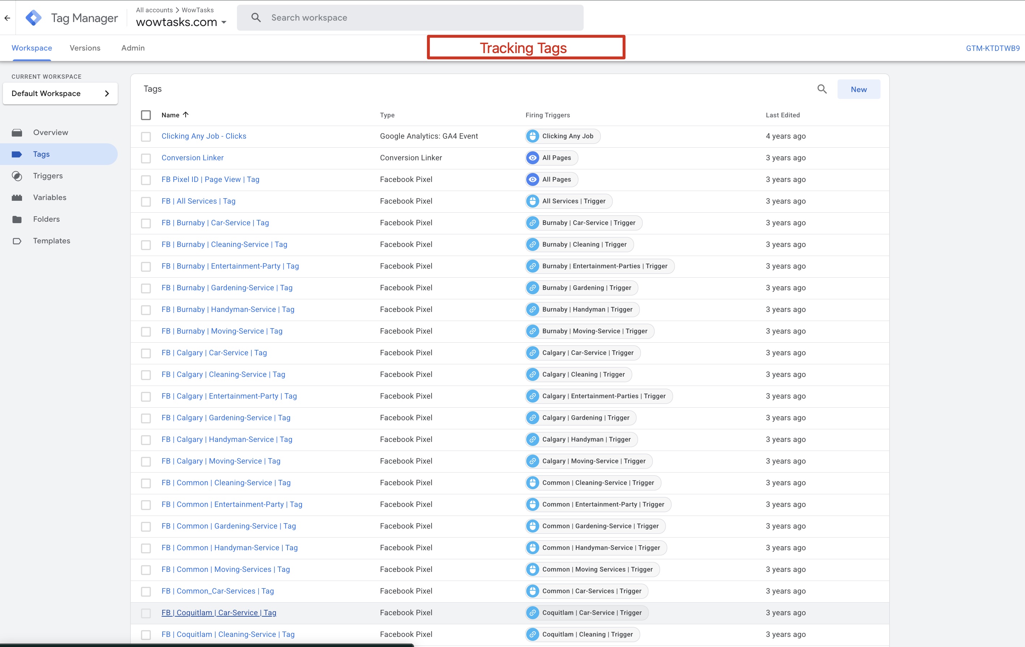This screenshot has width=1025, height=647.
Task: Click the All Pages eye icon for FB Pixel ID row
Action: [x=532, y=180]
